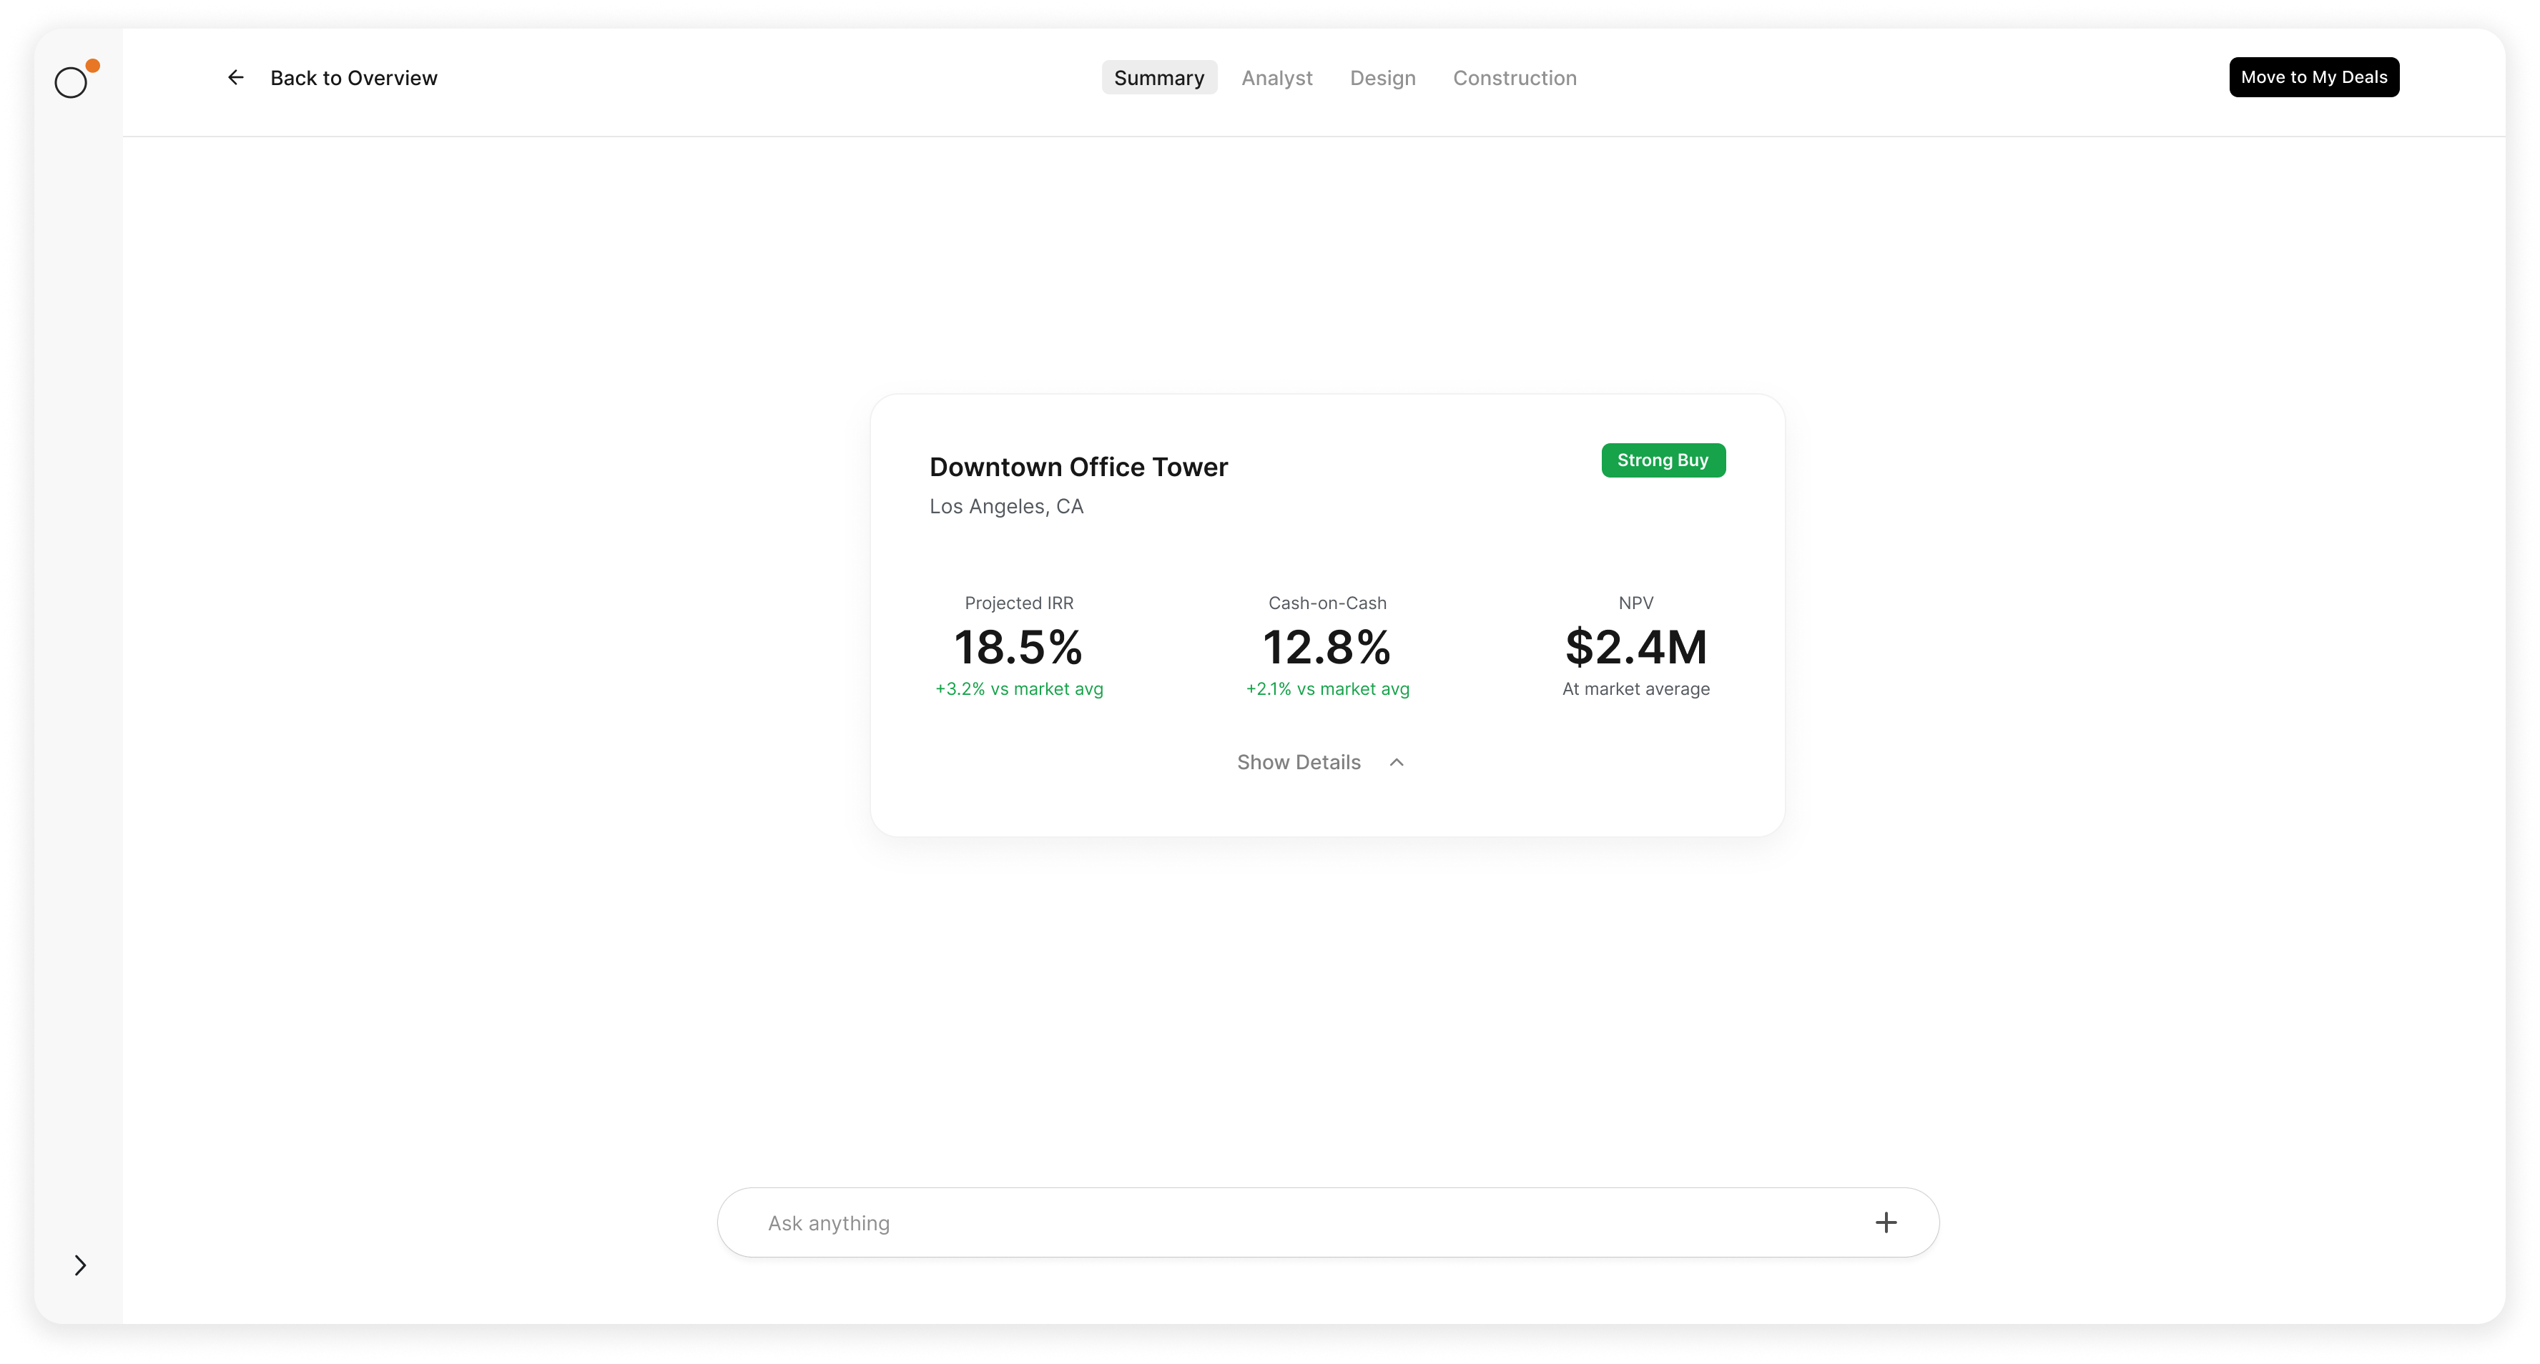Expand the sidebar with chevron arrow
The height and width of the screenshot is (1364, 2540).
[x=80, y=1265]
